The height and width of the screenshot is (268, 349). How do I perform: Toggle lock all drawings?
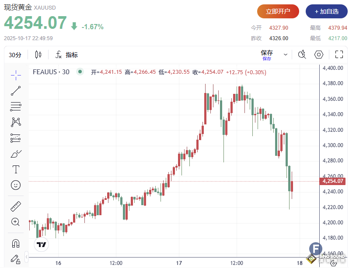point(16,259)
